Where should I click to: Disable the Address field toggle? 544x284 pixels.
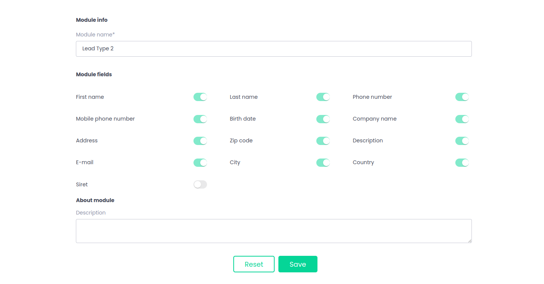(x=200, y=141)
